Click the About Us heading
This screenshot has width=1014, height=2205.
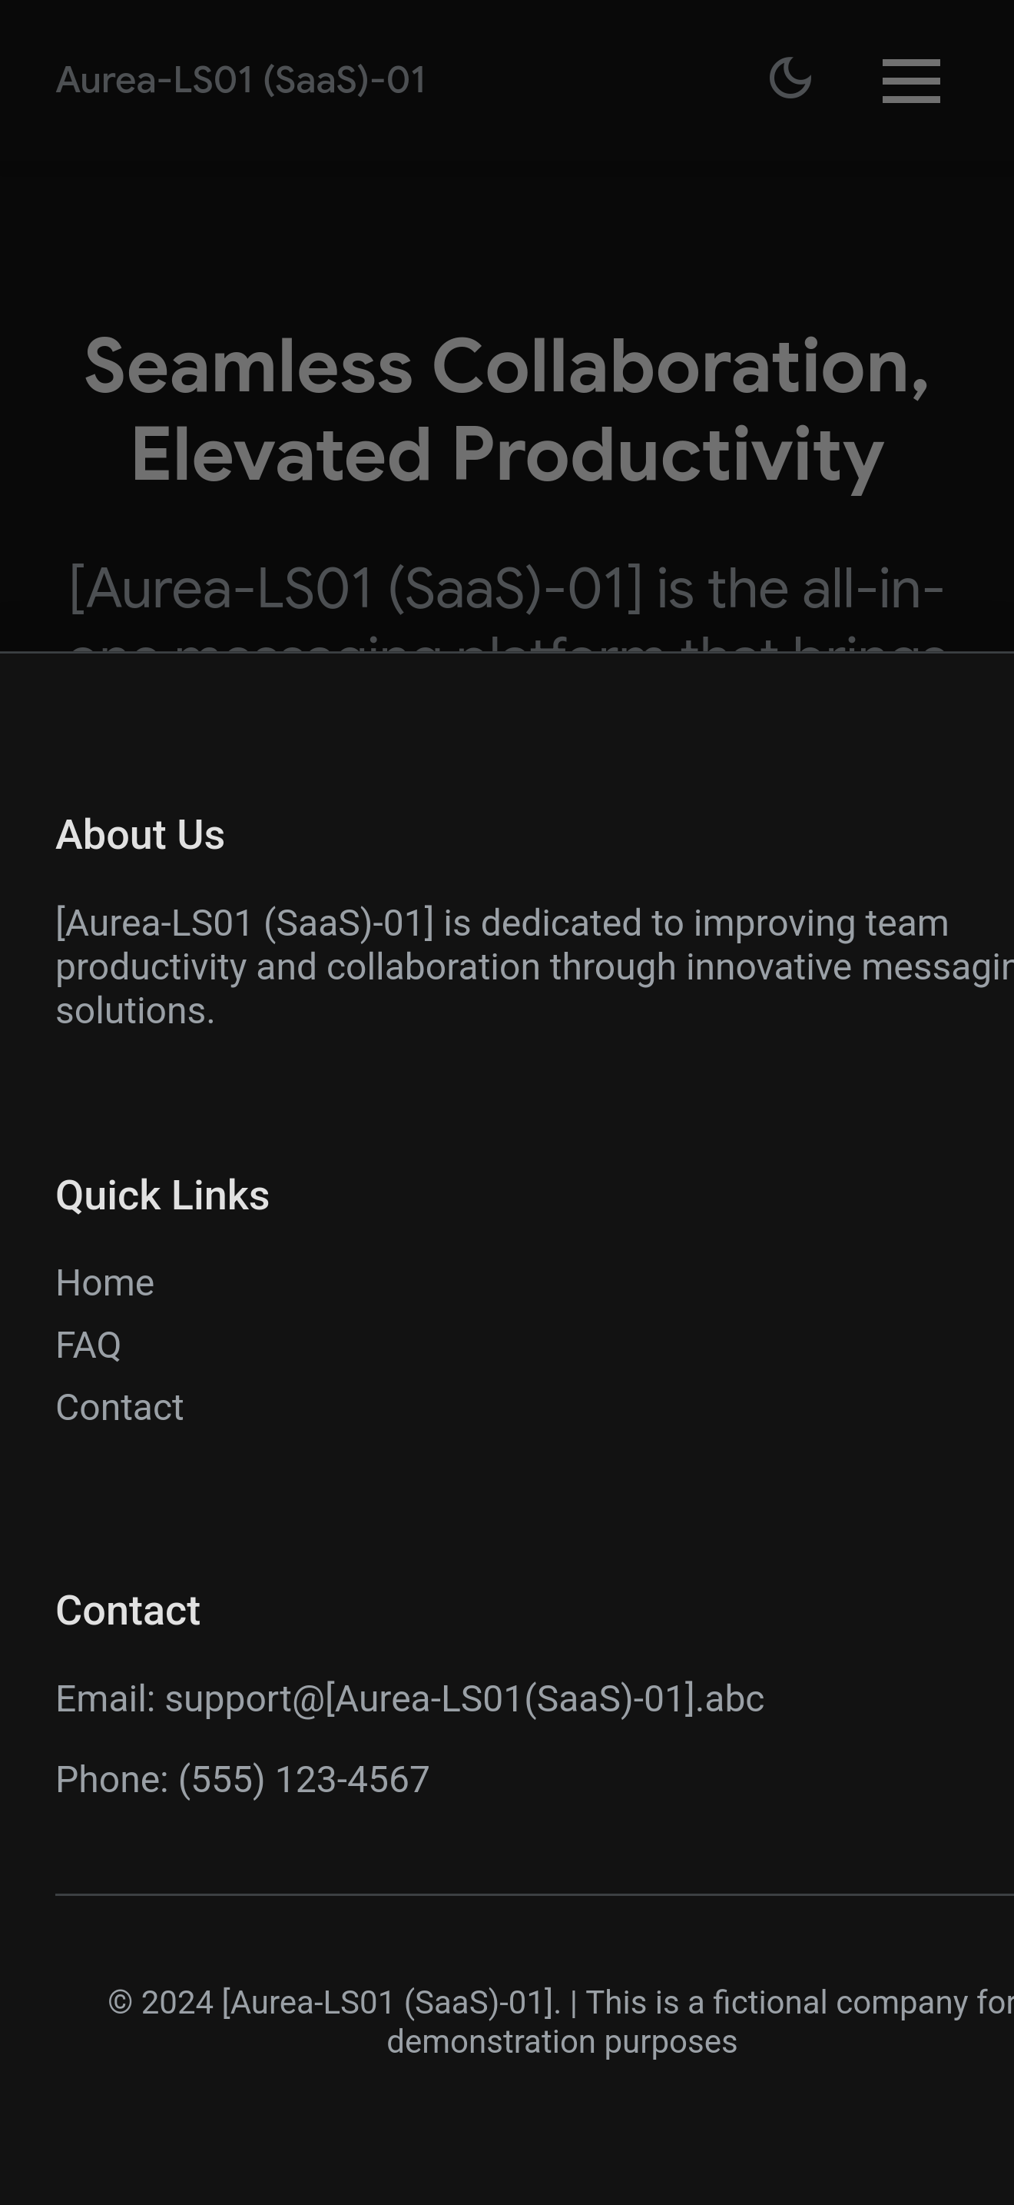[x=141, y=835]
